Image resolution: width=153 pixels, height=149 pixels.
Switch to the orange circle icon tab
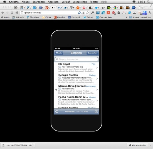(x=78, y=8)
